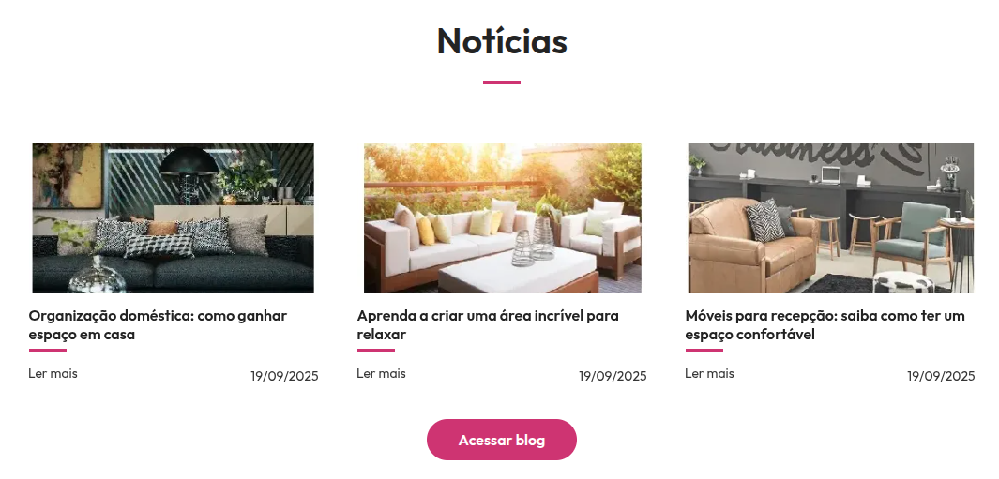Click 'Ler mais' under Organização doméstica
Screen dimensions: 999x479
(53, 374)
